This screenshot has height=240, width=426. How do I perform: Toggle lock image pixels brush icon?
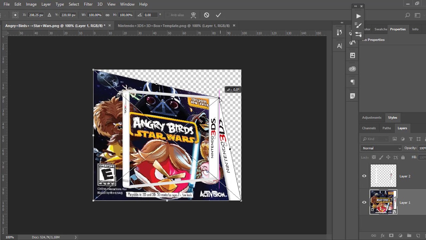381,157
